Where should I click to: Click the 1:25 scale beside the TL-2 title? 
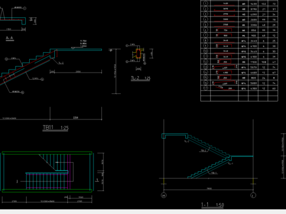(147, 78)
